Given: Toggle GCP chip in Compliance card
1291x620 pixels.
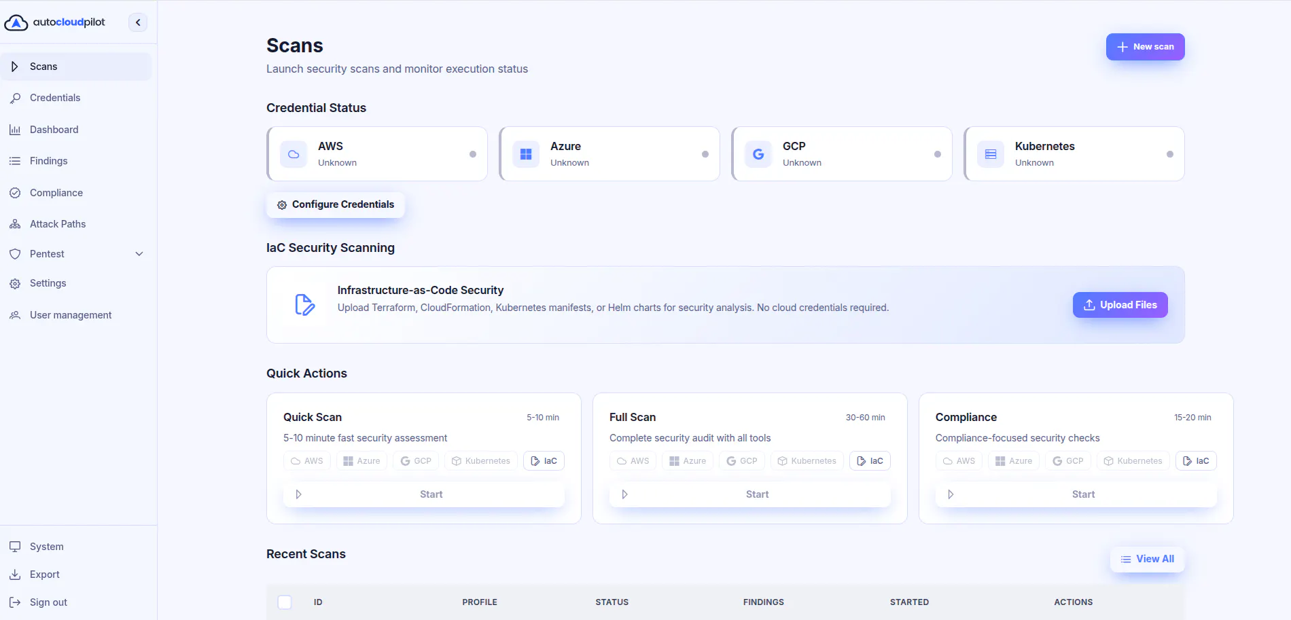Looking at the screenshot, I should click(1068, 461).
